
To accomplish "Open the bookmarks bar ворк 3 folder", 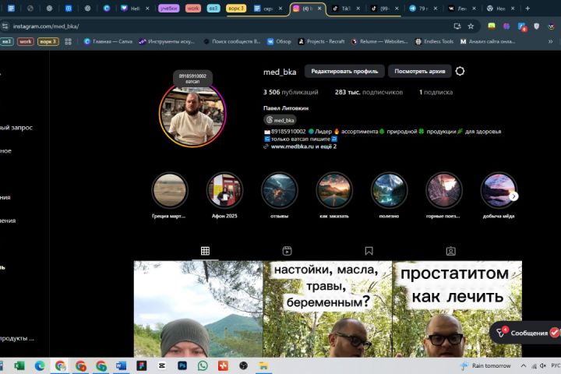I will tap(48, 41).
